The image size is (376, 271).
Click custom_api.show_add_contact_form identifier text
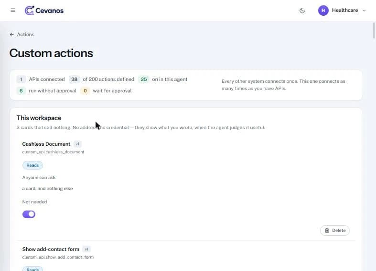[58, 257]
